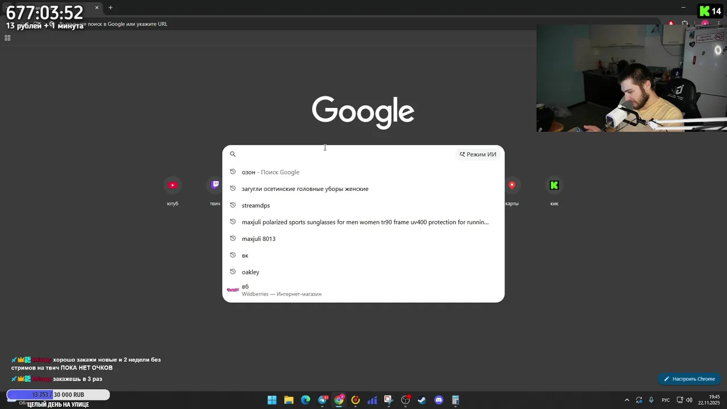Image resolution: width=727 pixels, height=409 pixels.
Task: Click the donation progress bar 13 353 / 30 000 RUB
Action: pos(58,395)
